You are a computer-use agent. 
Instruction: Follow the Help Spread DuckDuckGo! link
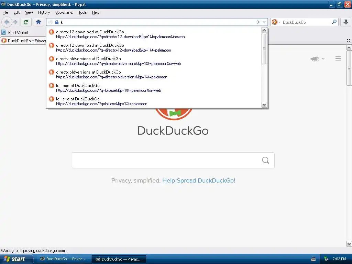coord(199,180)
